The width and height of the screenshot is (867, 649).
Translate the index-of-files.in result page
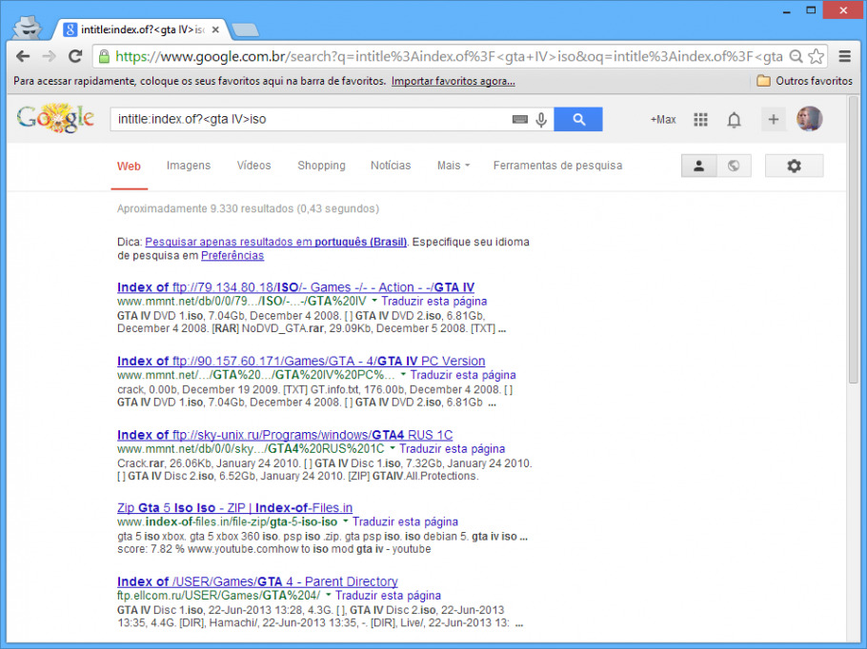[x=405, y=522]
